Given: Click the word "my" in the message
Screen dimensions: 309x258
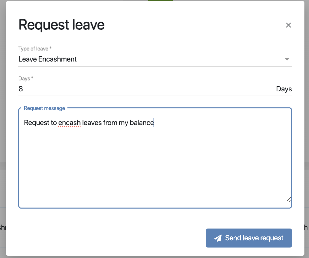Looking at the screenshot, I should click(x=123, y=123).
